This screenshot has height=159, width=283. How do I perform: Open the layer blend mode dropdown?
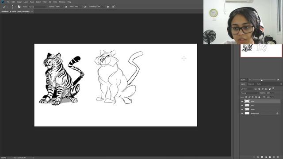pos(250,93)
